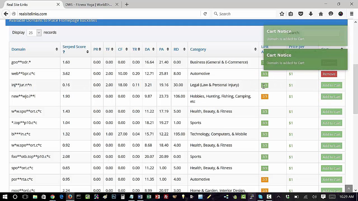Open PowerPoint from the taskbar
Viewport: 358px width, 201px height.
click(x=157, y=197)
